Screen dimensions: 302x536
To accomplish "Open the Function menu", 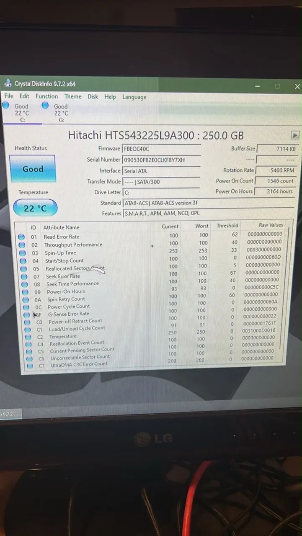I will (x=46, y=96).
